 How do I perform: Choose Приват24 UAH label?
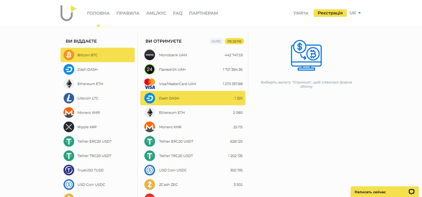point(172,69)
